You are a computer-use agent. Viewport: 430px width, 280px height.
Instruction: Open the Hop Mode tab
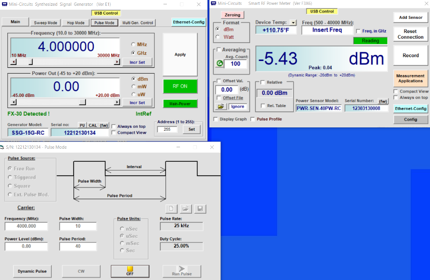[75, 23]
